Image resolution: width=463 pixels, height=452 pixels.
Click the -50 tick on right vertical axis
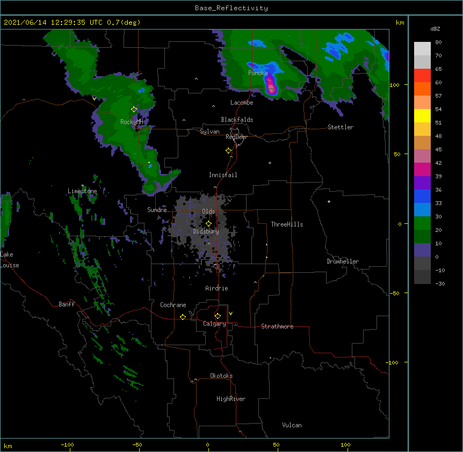click(394, 293)
